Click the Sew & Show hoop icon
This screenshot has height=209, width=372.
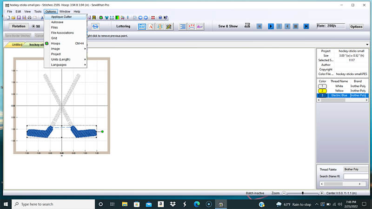pos(247,26)
